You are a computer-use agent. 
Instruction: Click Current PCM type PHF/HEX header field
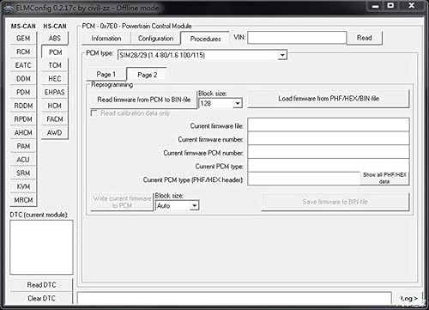point(304,179)
